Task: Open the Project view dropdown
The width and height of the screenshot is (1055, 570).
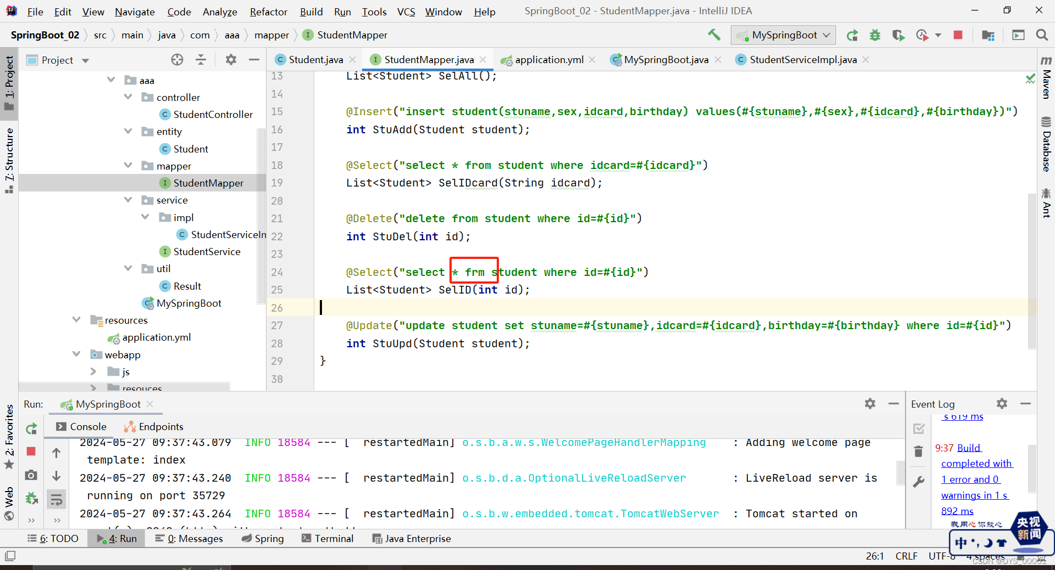Action: [85, 60]
